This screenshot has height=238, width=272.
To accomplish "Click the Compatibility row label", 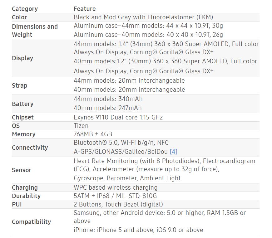I will (x=32, y=222).
